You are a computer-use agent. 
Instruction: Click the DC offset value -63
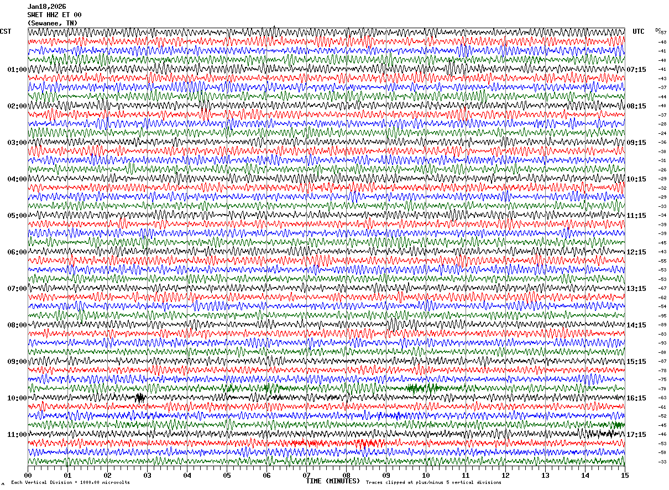click(x=662, y=398)
